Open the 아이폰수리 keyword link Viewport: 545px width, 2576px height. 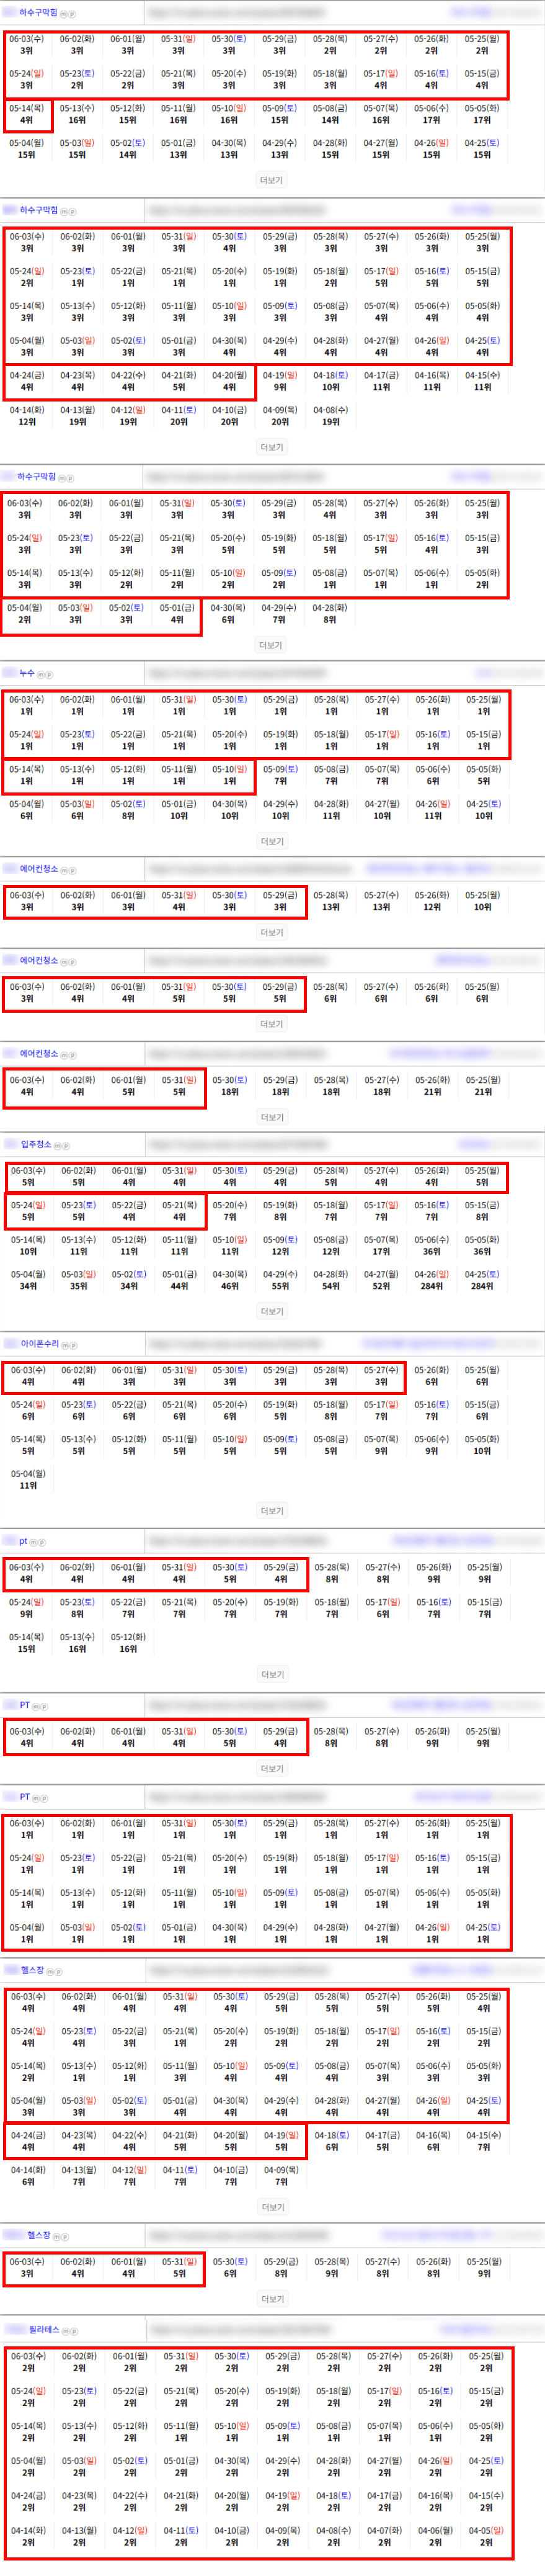(x=40, y=1345)
